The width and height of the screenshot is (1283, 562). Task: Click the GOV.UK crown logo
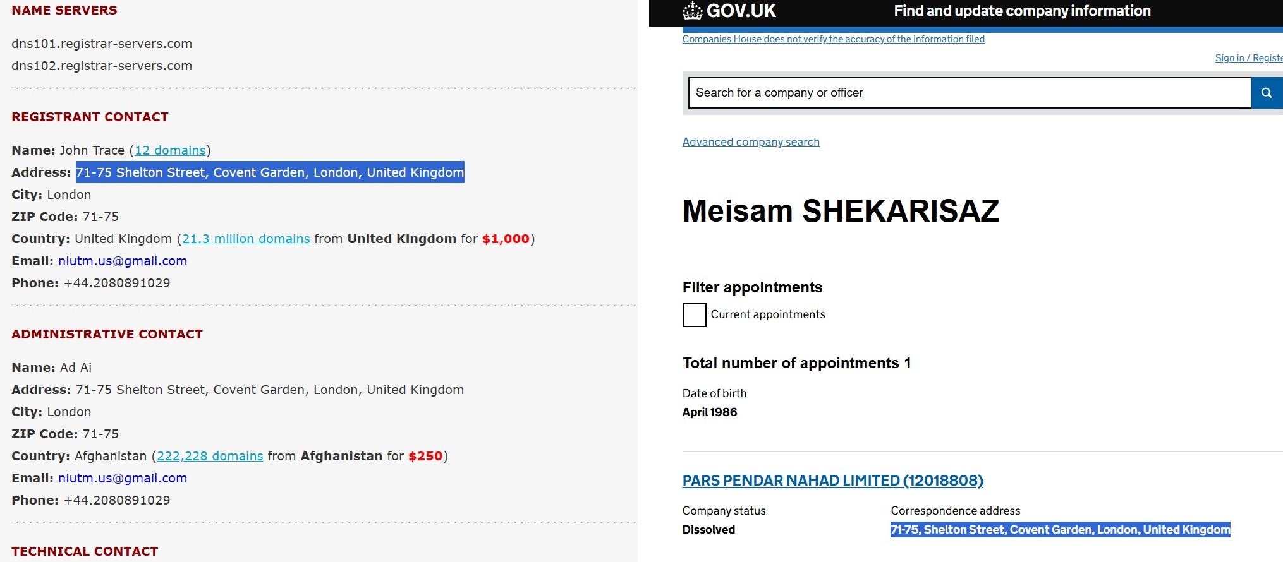693,11
